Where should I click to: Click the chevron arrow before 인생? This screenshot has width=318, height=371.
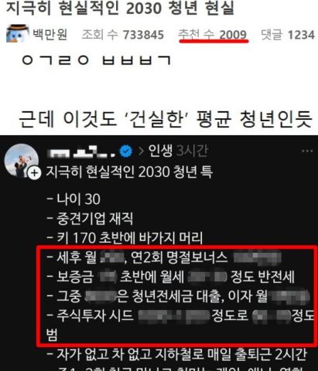point(141,151)
